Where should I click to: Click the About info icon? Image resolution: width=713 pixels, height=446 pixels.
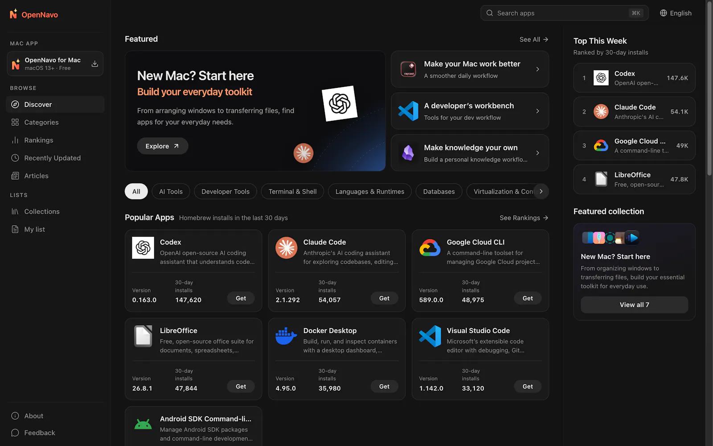15,416
